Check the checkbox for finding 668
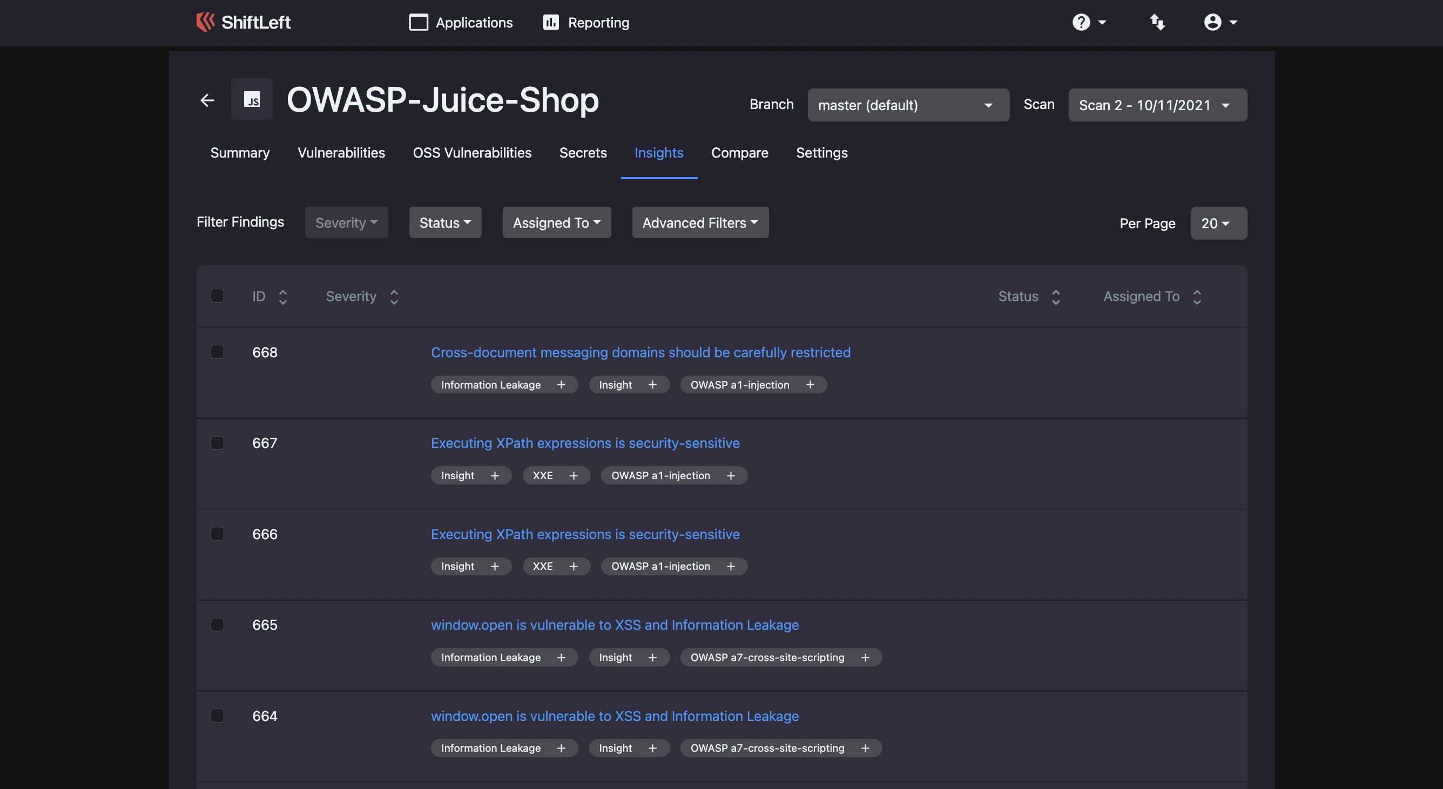The width and height of the screenshot is (1443, 789). pyautogui.click(x=217, y=352)
